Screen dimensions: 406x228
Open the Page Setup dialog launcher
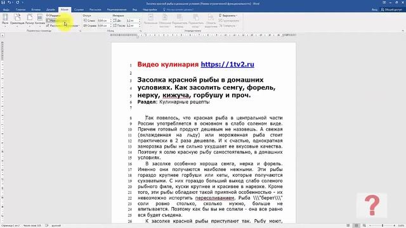click(81, 31)
